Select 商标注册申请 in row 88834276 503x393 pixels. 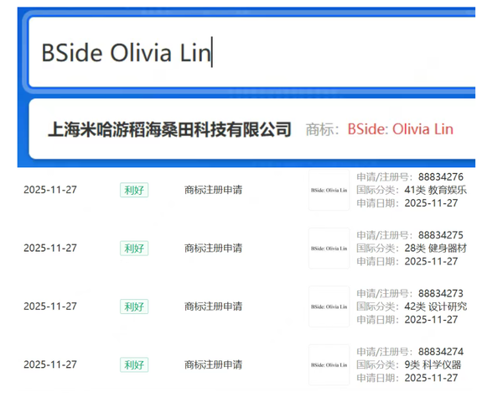coord(213,190)
